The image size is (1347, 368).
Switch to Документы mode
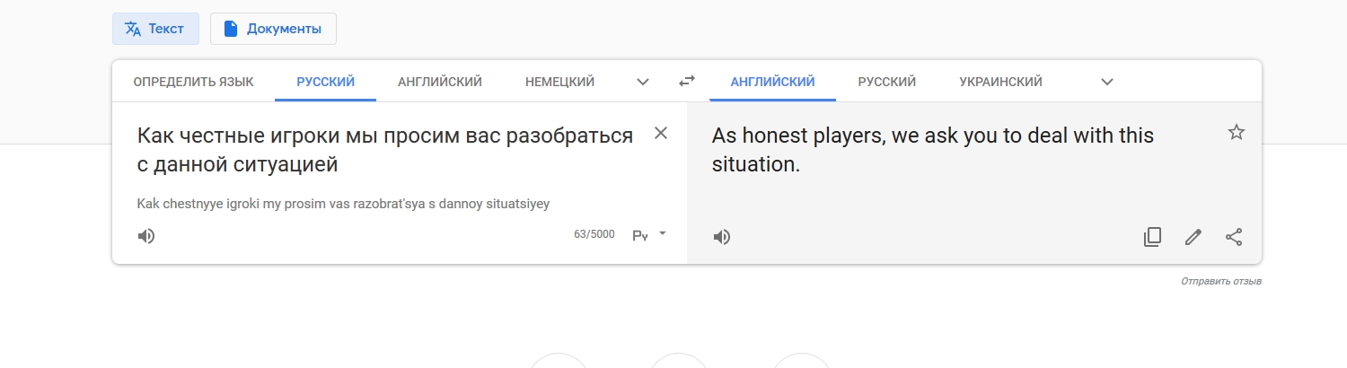273,29
